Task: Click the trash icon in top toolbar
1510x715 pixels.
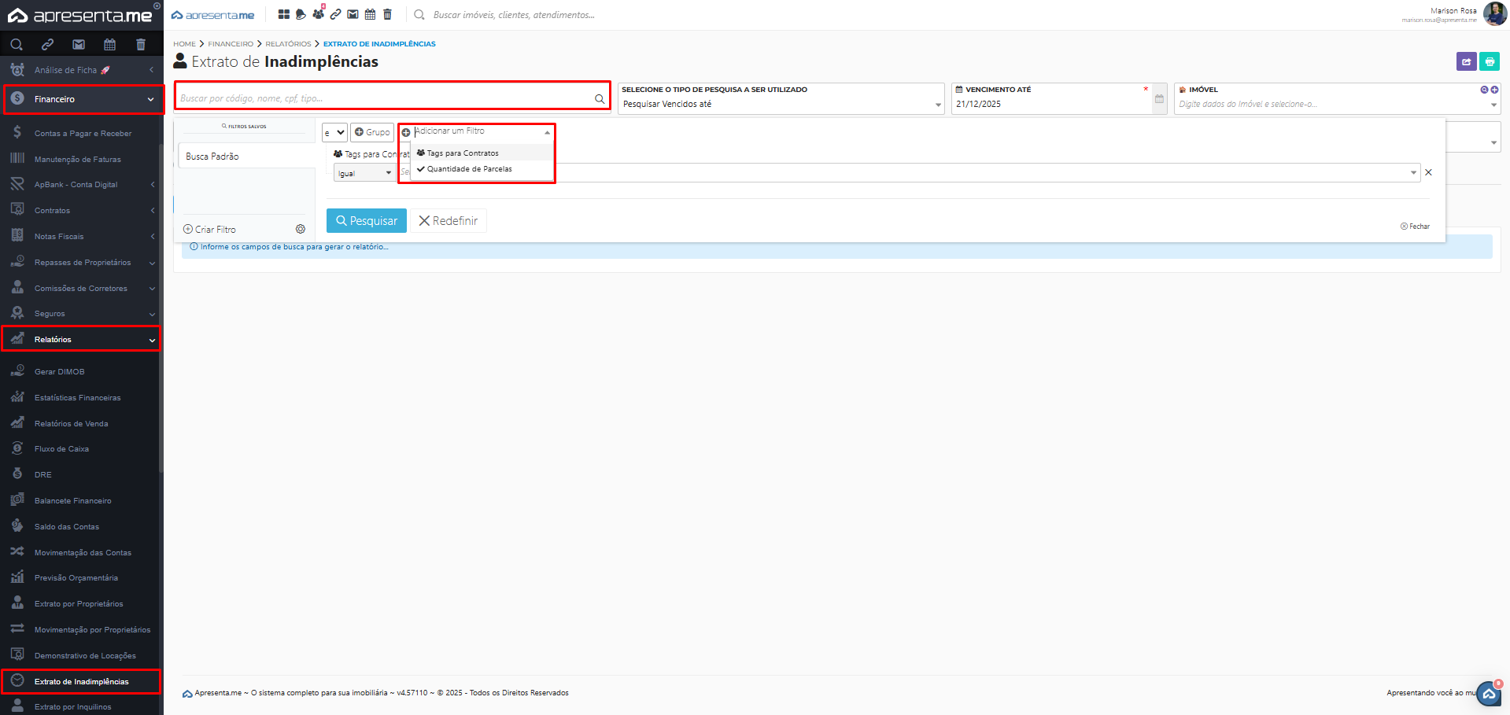Action: coord(387,14)
